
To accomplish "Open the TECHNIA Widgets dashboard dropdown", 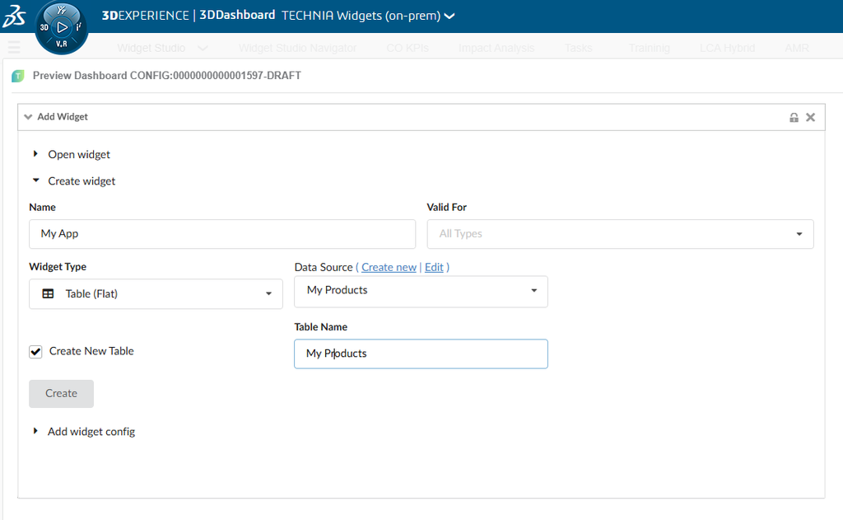I will (x=449, y=16).
